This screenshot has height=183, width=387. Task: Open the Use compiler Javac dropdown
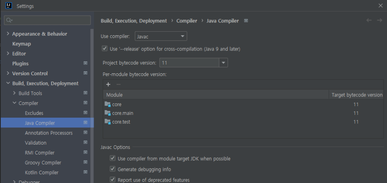pyautogui.click(x=161, y=36)
